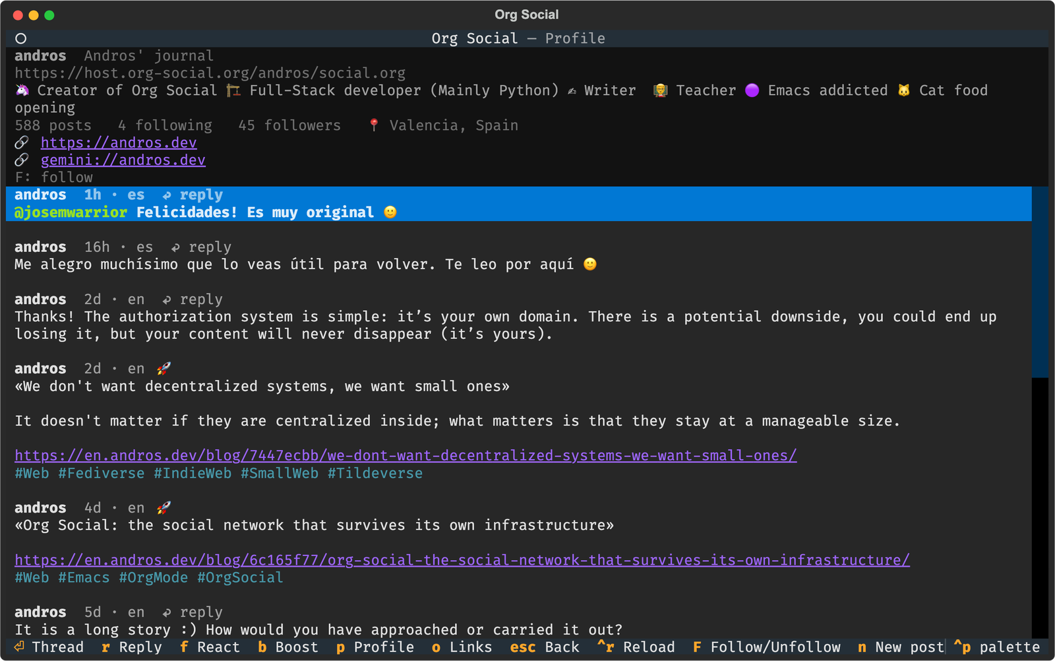Viewport: 1055px width, 661px height.
Task: Click the reply arrow icon on the 1h post
Action: coord(167,195)
